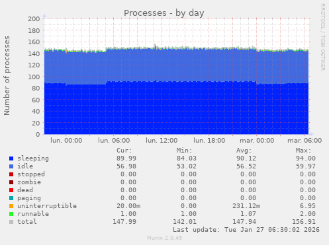Select the 'idle' legend label
Image resolution: width=329 pixels, height=245 pixels.
pos(25,166)
